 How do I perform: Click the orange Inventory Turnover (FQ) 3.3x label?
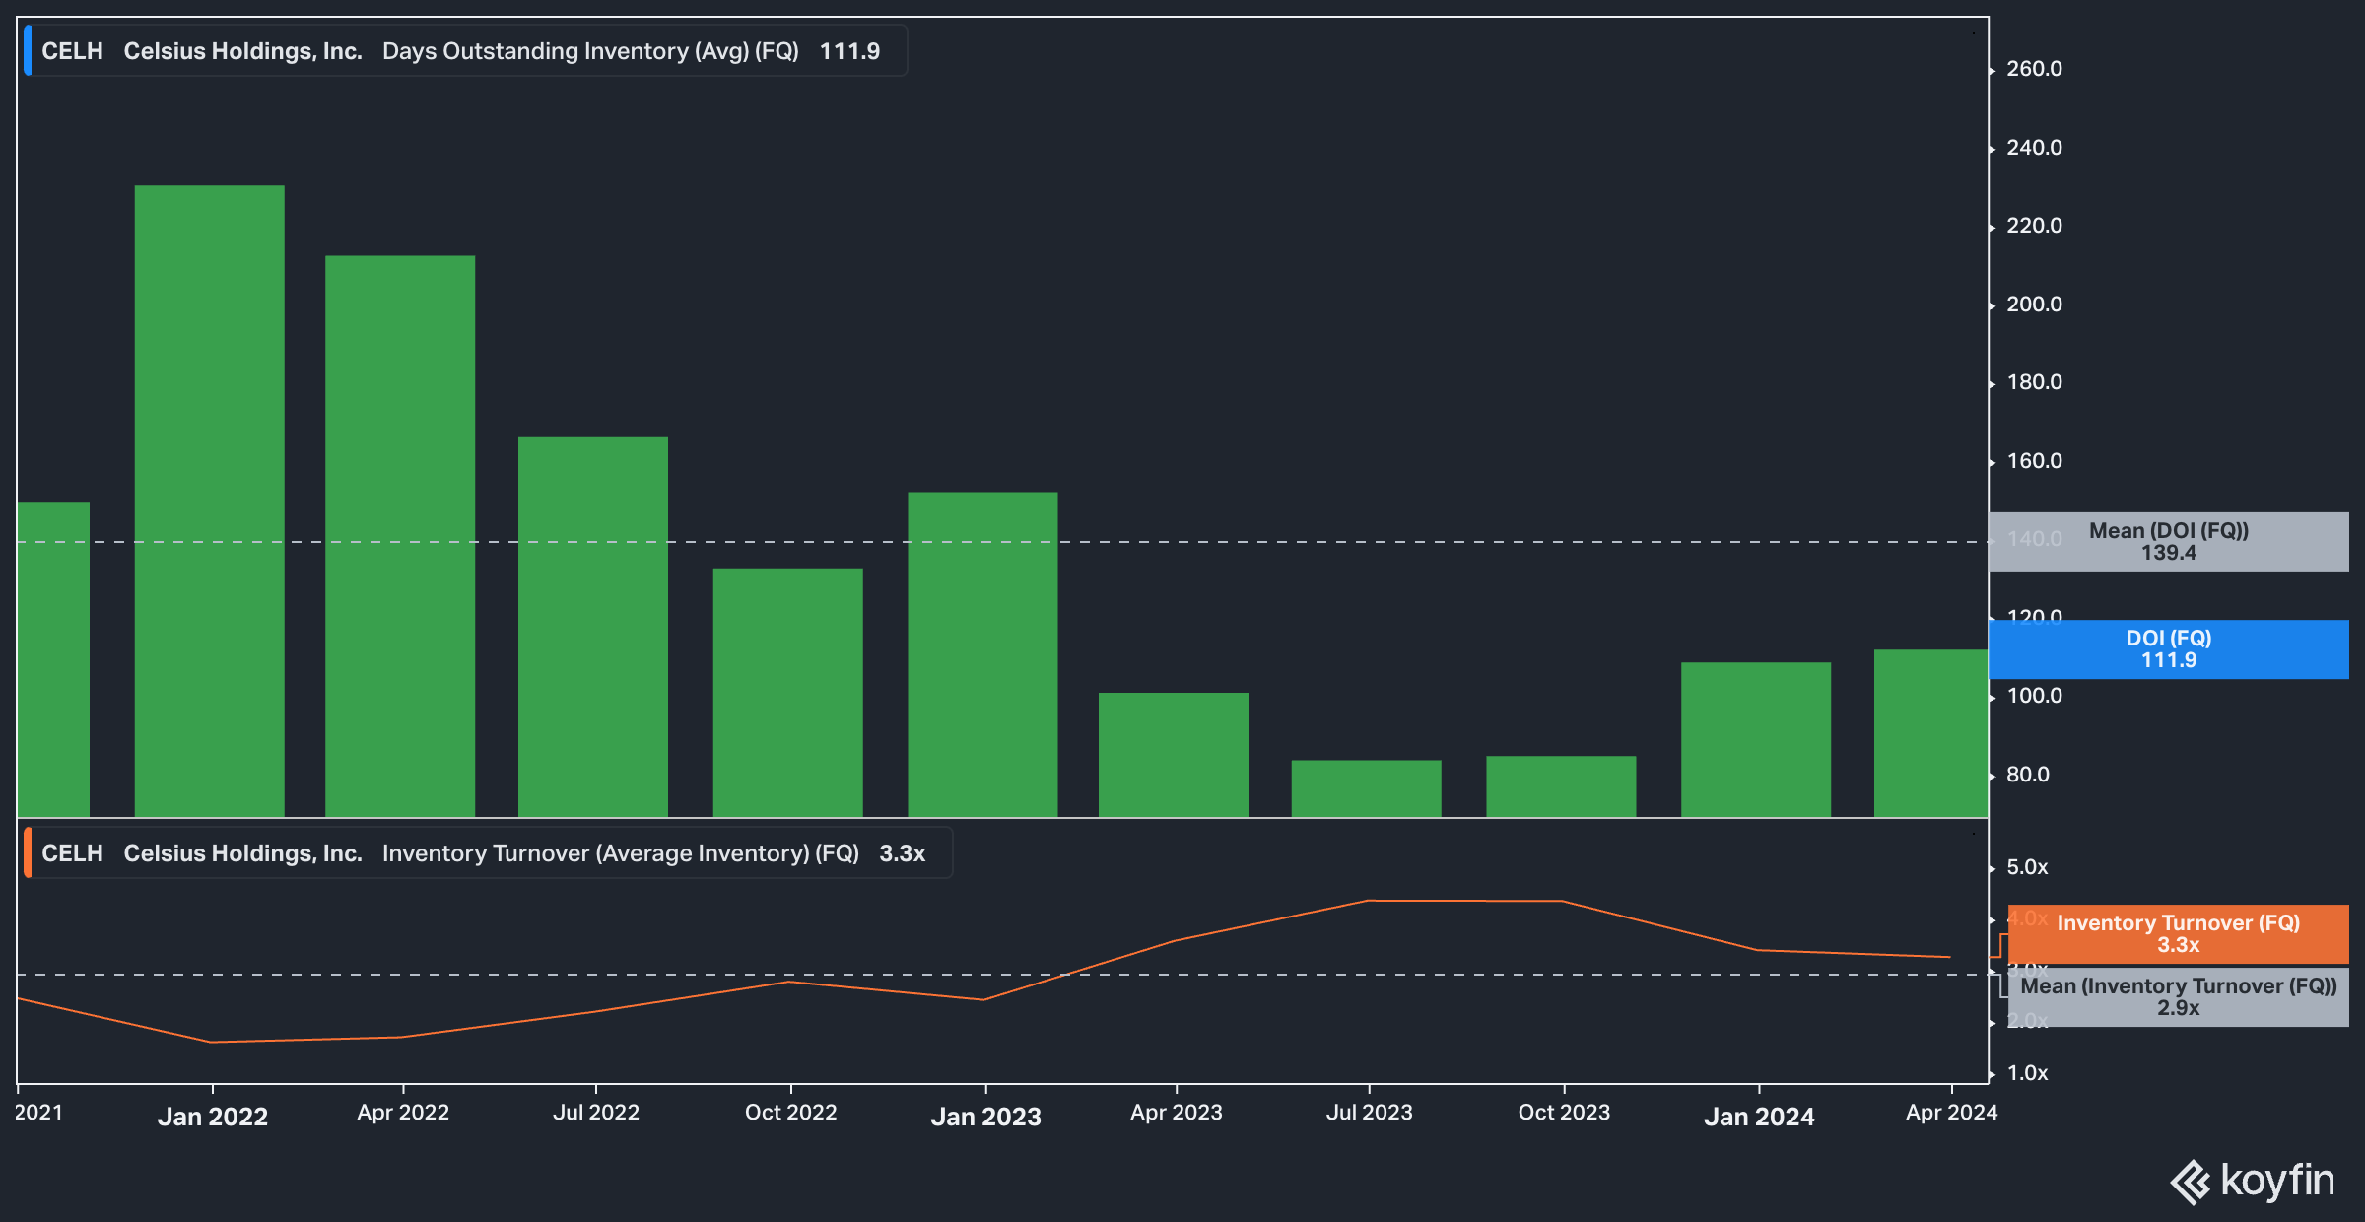[x=2179, y=934]
